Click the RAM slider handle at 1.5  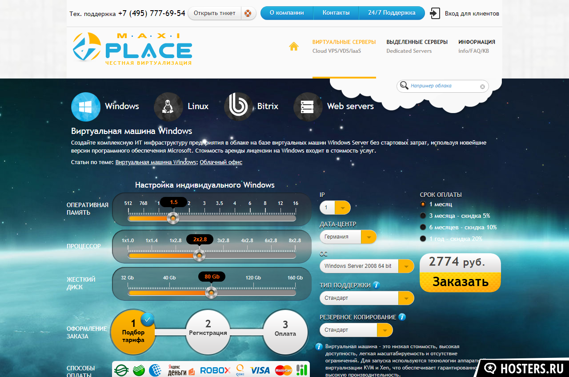pyautogui.click(x=173, y=218)
